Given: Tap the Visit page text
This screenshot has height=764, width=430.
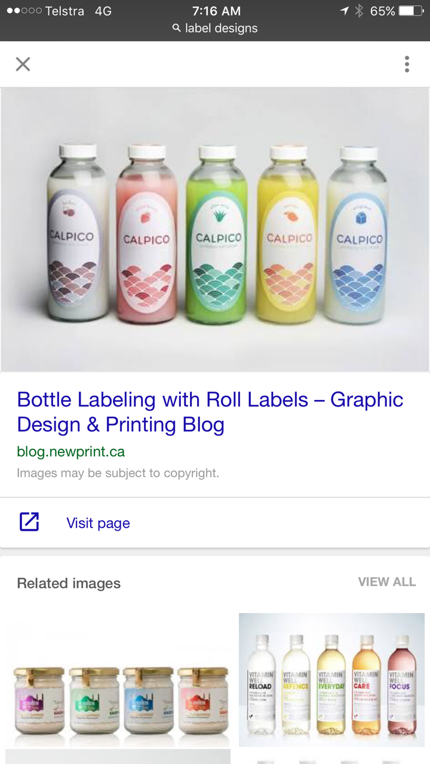Looking at the screenshot, I should tap(98, 523).
